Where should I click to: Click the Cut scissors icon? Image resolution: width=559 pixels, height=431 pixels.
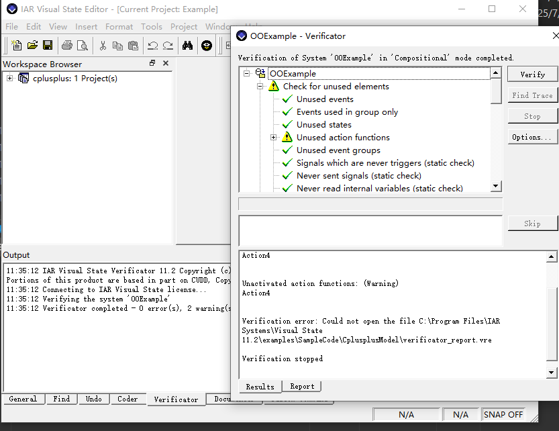[103, 45]
